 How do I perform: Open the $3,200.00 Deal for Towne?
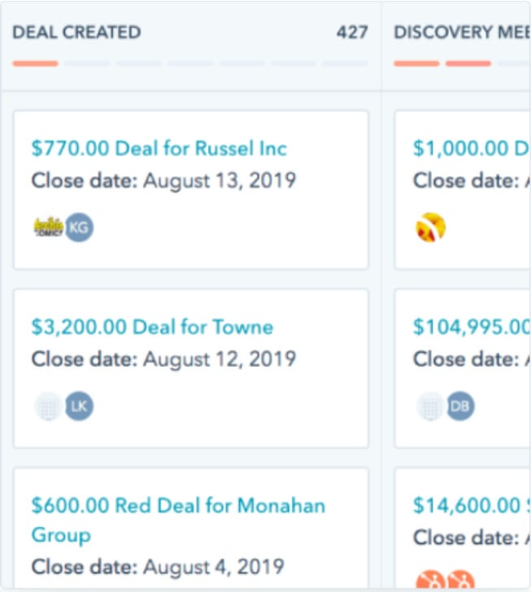[152, 327]
